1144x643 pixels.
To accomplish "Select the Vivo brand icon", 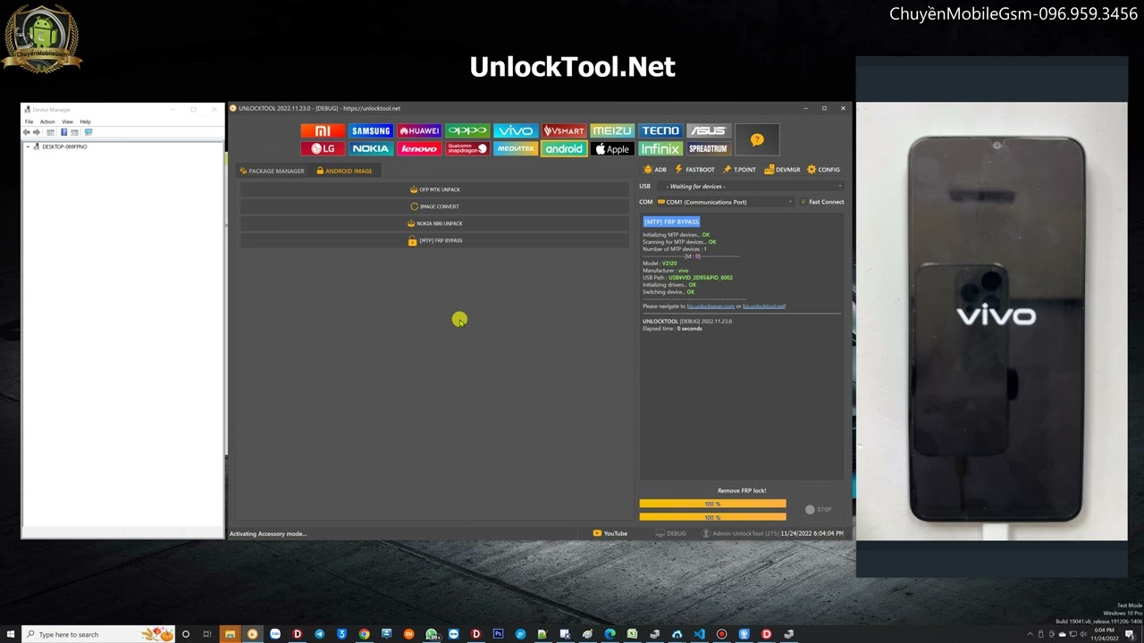I will [x=516, y=130].
